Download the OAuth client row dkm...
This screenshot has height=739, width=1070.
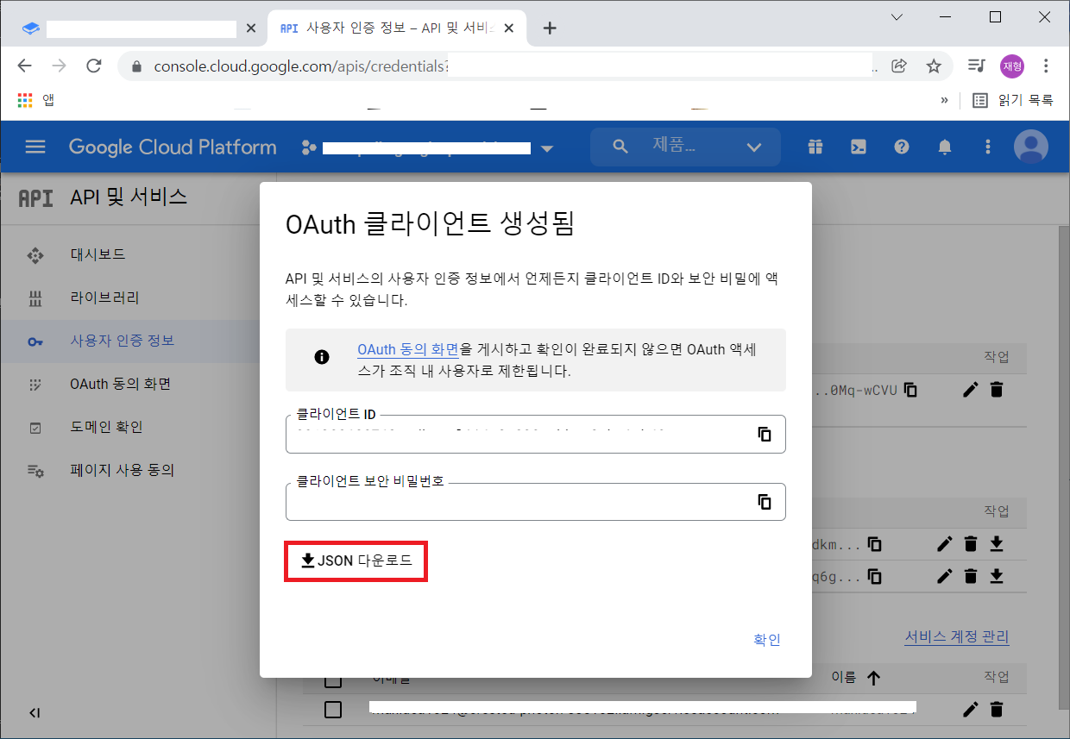[997, 544]
